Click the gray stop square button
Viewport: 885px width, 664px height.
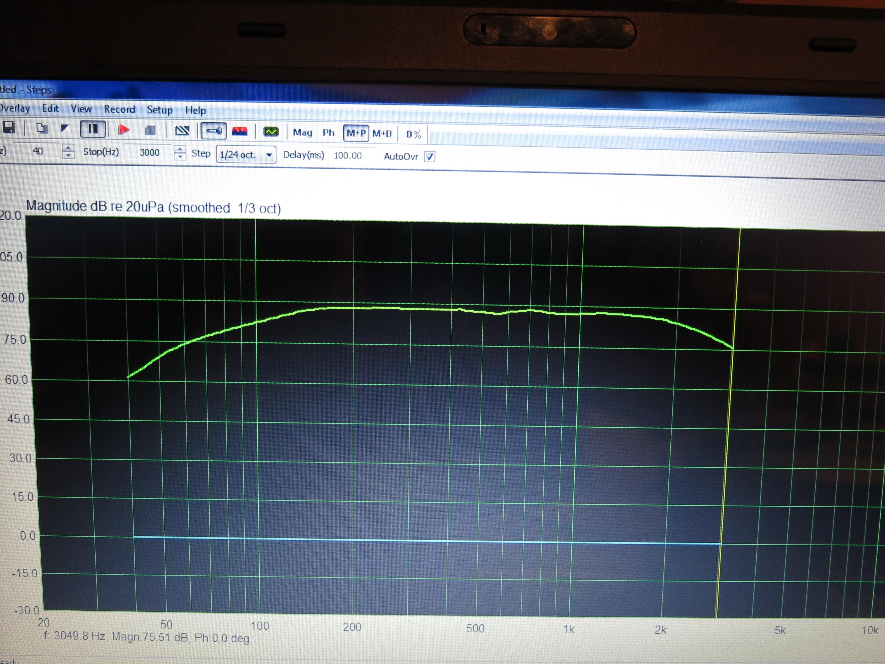150,130
